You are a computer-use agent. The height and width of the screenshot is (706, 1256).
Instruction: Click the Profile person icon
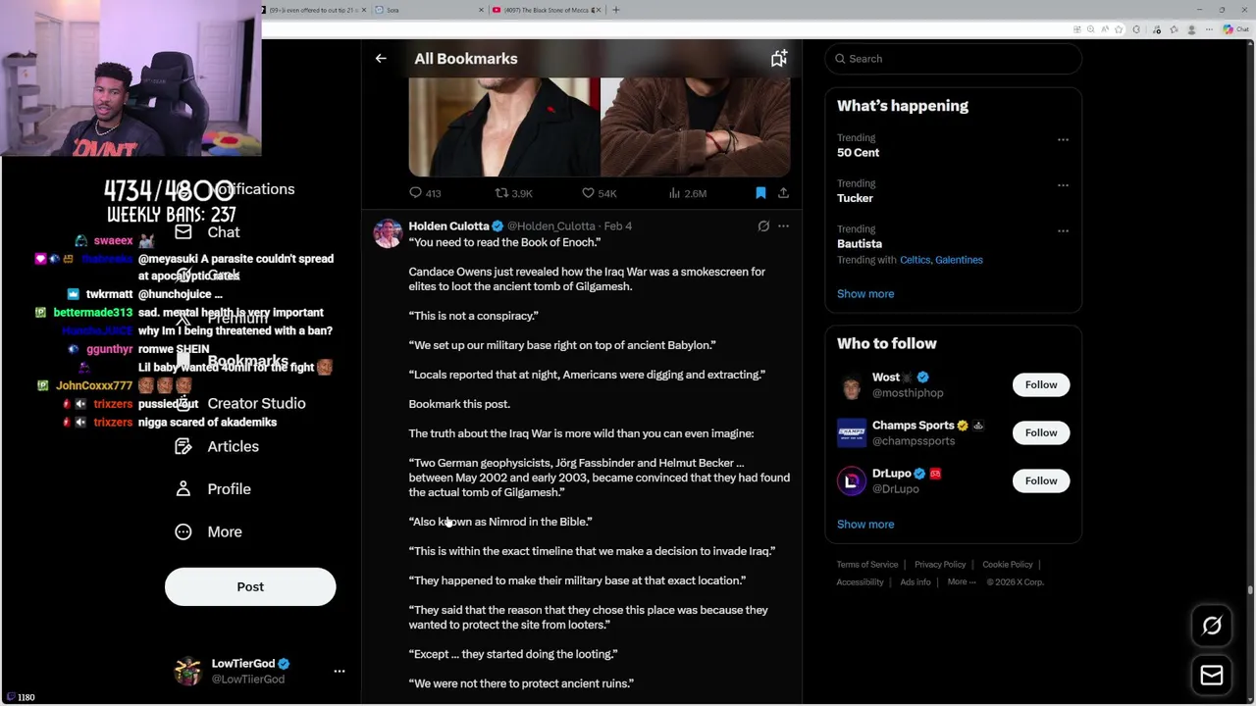[183, 489]
